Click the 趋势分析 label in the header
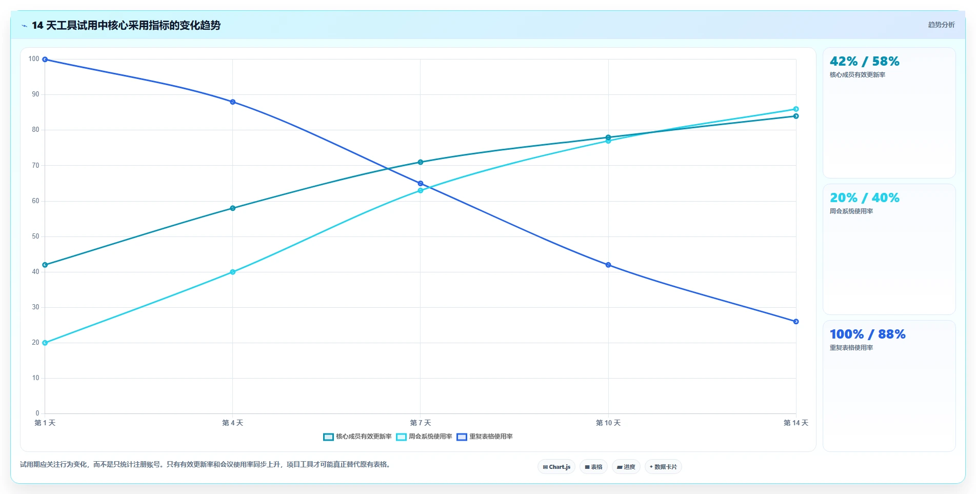This screenshot has width=976, height=494. pos(941,25)
